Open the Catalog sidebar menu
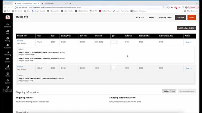The height and width of the screenshot is (113, 202). (8, 39)
